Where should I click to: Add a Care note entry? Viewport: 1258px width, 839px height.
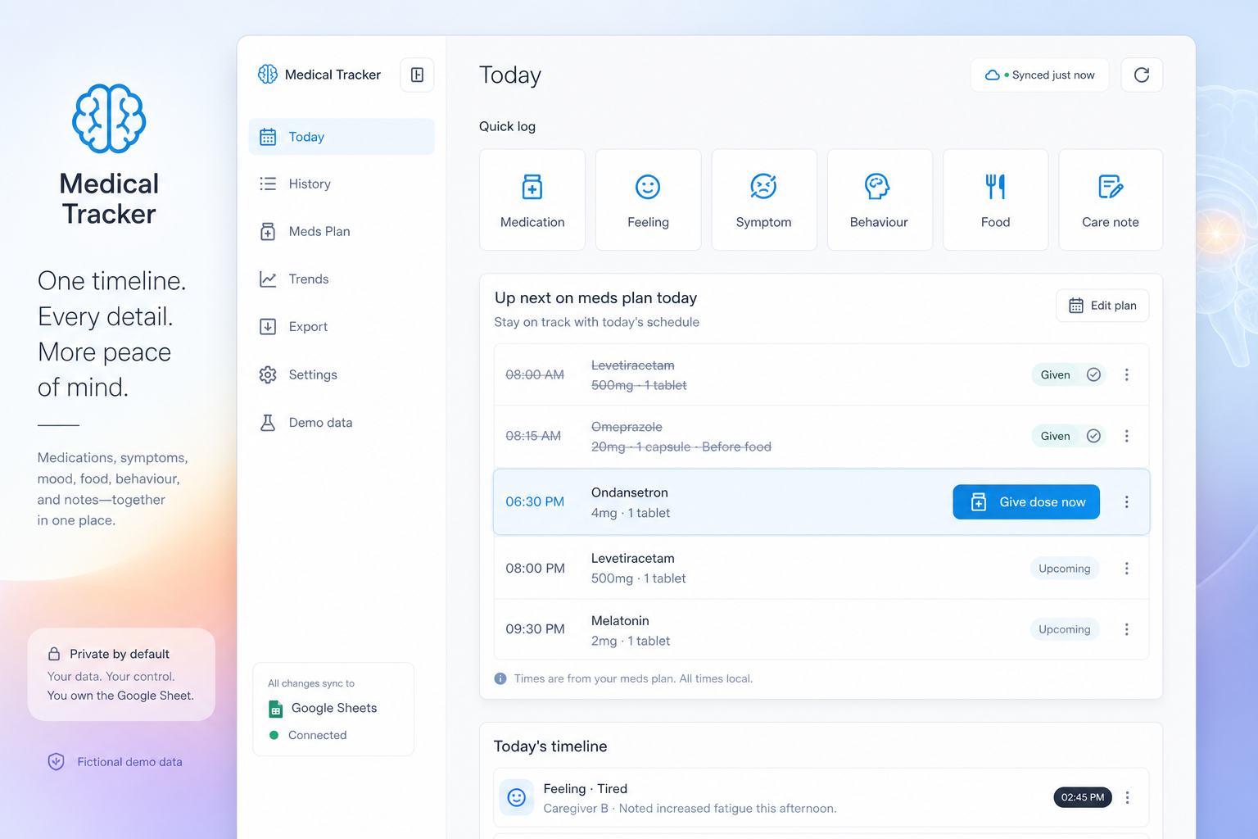click(x=1111, y=199)
